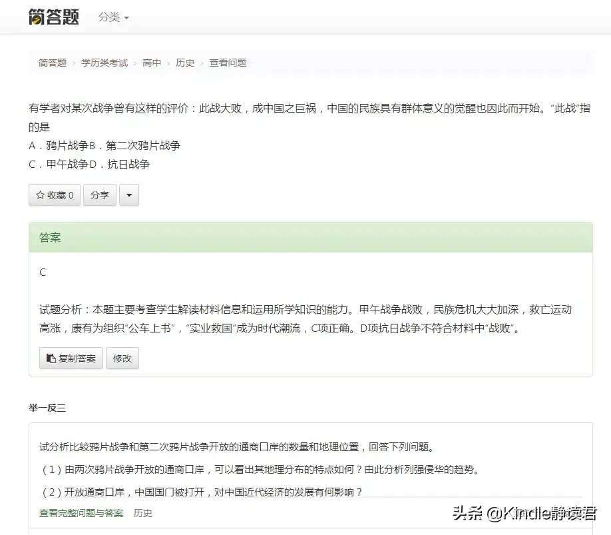
Task: Navigate to 高中 breadcrumb
Action: click(x=152, y=63)
